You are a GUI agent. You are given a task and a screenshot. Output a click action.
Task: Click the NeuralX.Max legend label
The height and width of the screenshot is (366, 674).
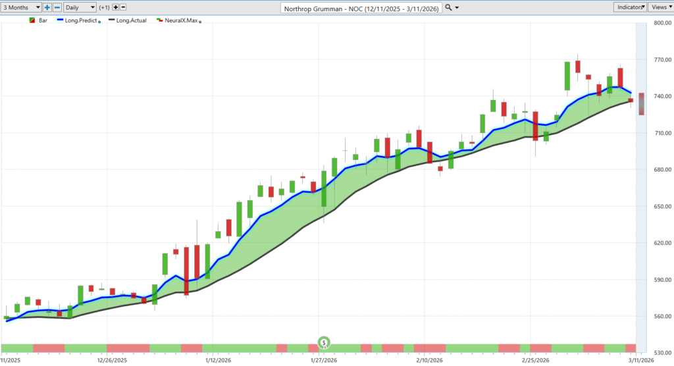[181, 20]
